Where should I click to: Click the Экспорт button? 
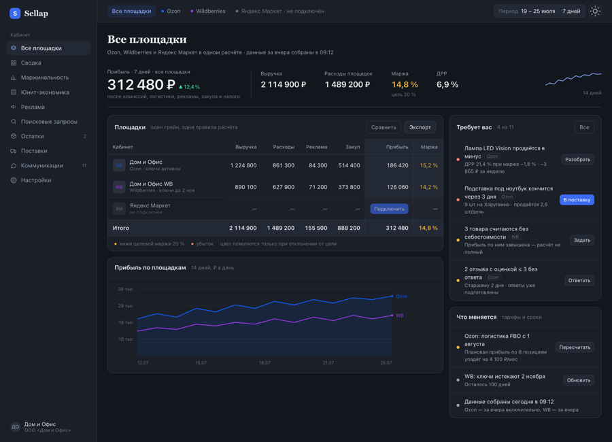(x=420, y=127)
